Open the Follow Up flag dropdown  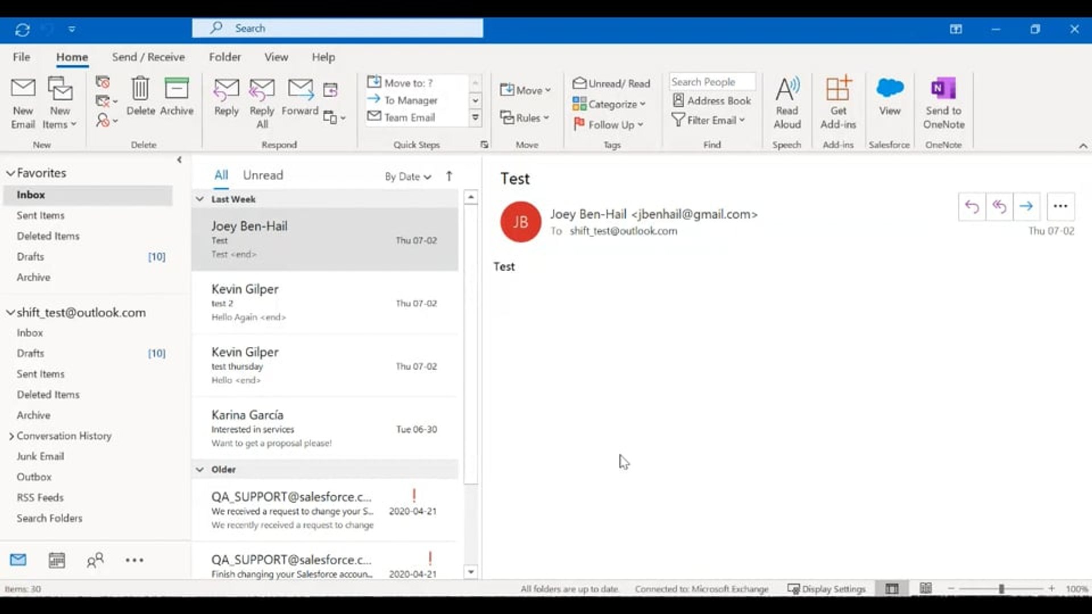tap(610, 124)
